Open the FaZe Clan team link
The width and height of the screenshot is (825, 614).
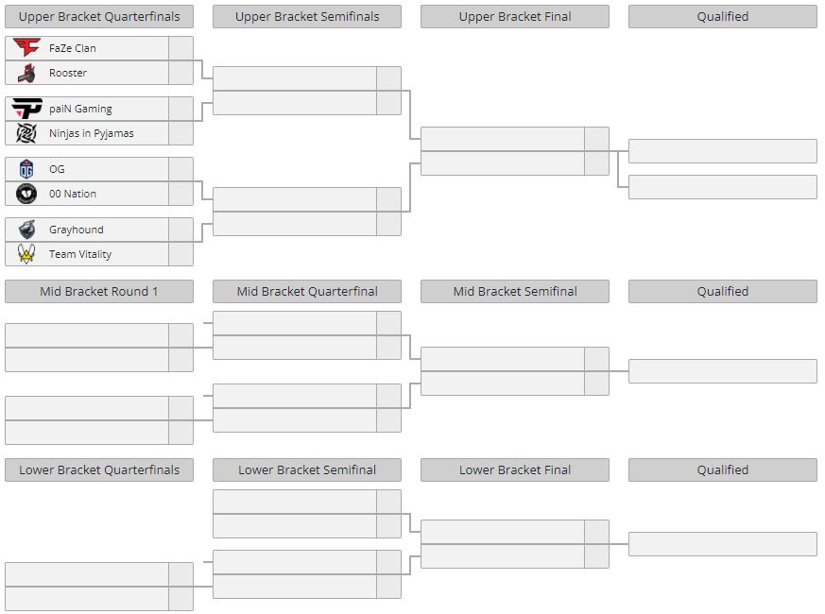click(73, 48)
